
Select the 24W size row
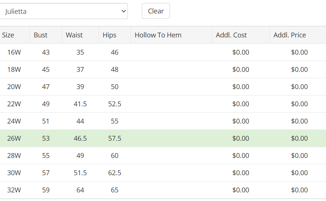pos(163,121)
